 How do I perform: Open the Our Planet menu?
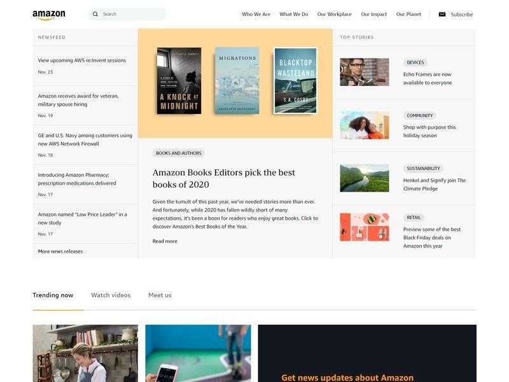408,14
